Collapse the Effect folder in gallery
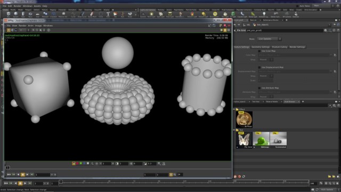 [234, 109]
